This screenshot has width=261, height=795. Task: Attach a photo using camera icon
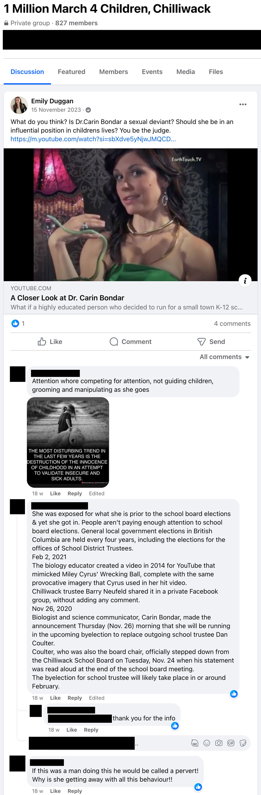[x=219, y=743]
